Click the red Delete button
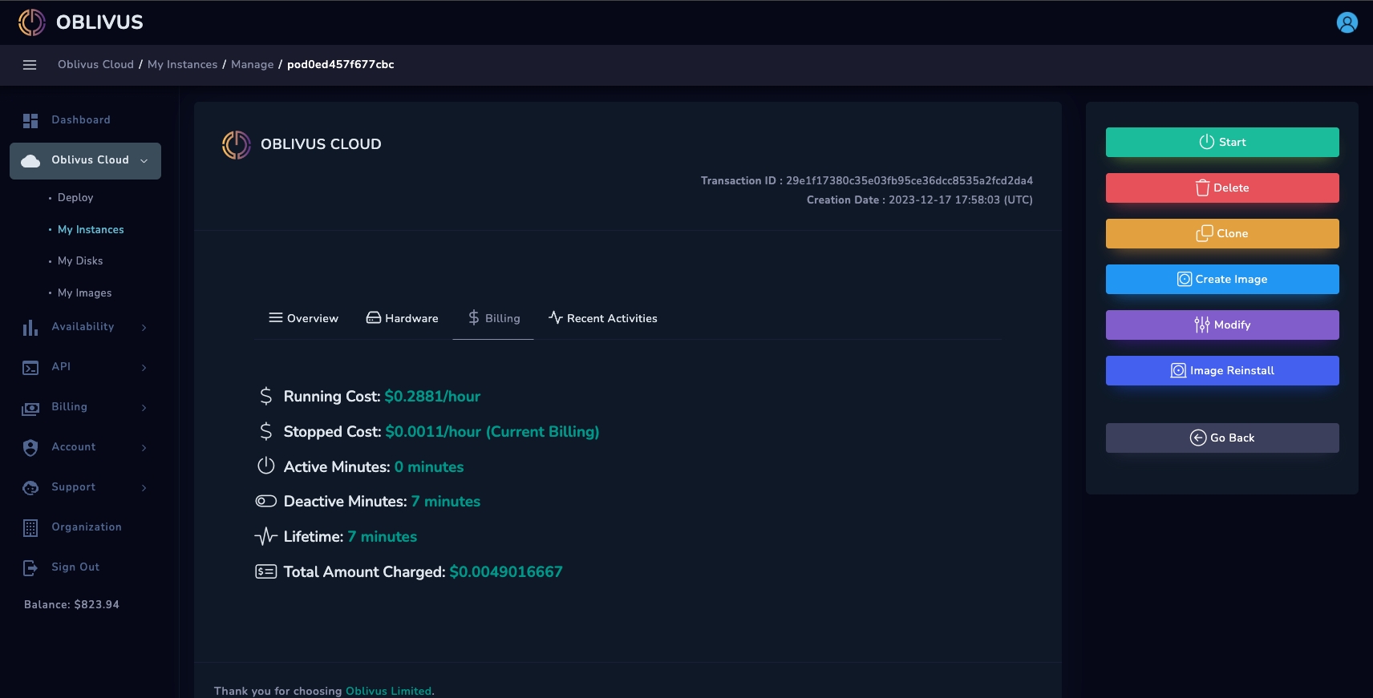1373x698 pixels. pos(1222,188)
